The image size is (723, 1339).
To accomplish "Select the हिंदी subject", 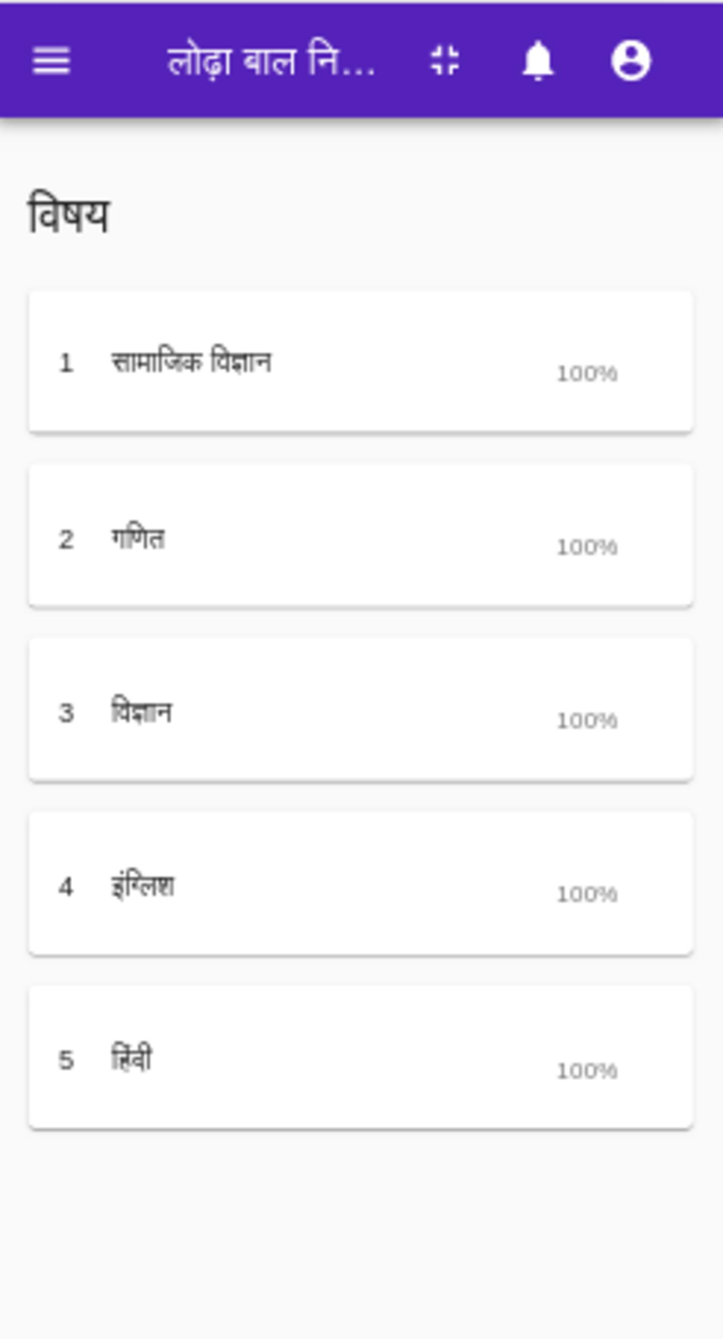I will pyautogui.click(x=361, y=1057).
